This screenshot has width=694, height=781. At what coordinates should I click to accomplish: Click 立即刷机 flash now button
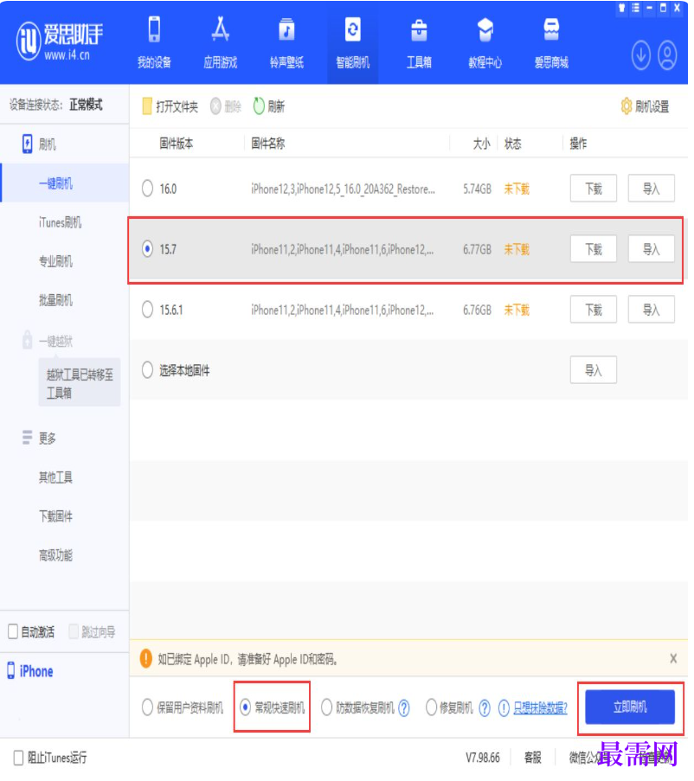(x=630, y=707)
